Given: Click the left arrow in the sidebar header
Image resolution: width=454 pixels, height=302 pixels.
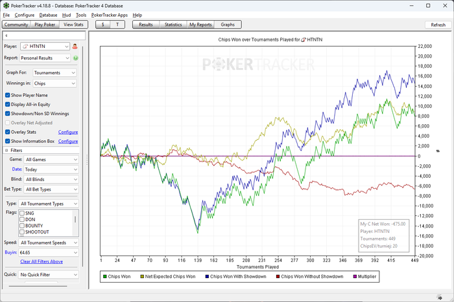Looking at the screenshot, I should point(6,36).
